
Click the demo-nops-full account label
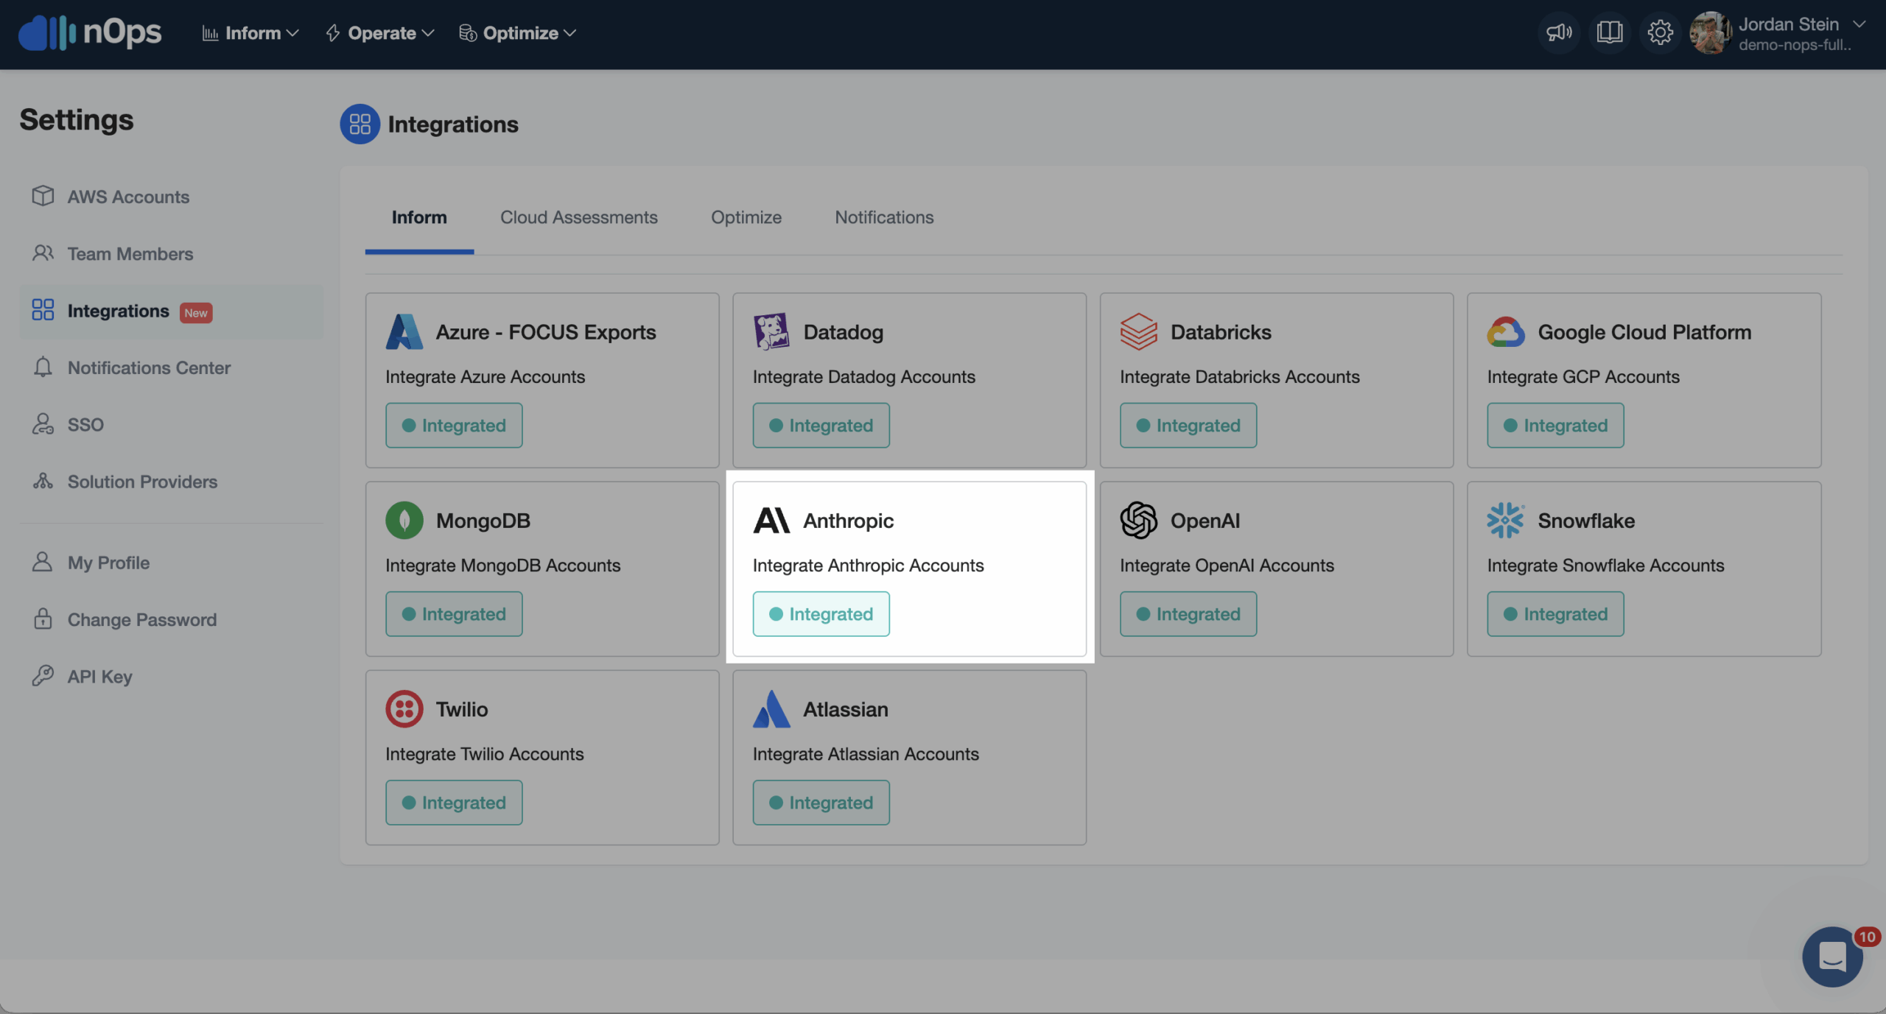coord(1795,45)
